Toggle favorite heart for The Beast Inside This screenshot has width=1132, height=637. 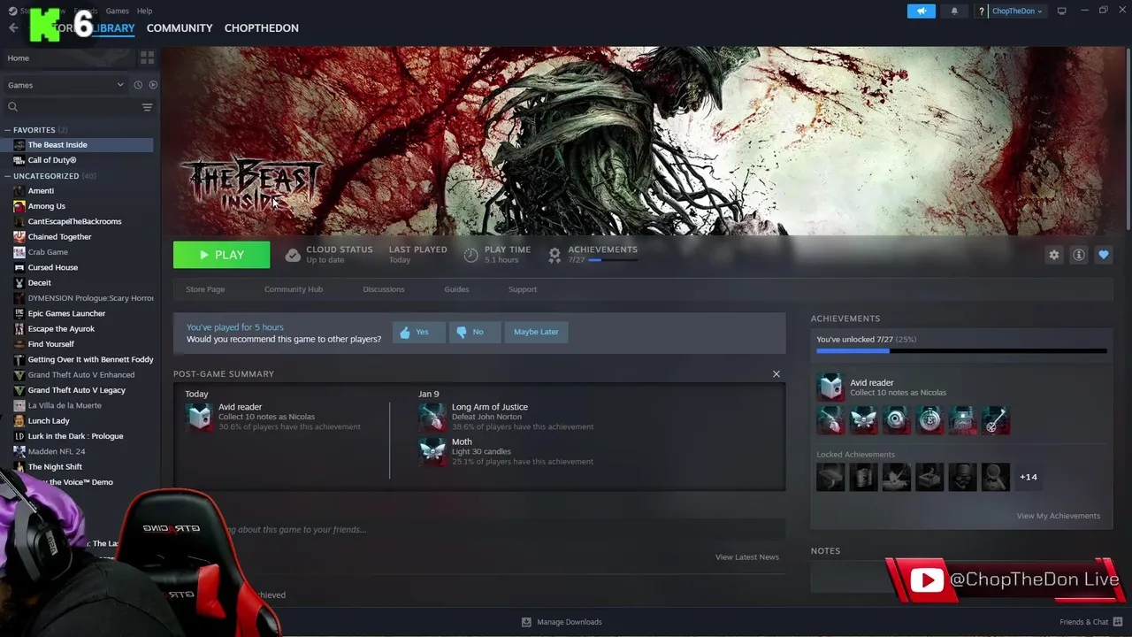(1103, 255)
